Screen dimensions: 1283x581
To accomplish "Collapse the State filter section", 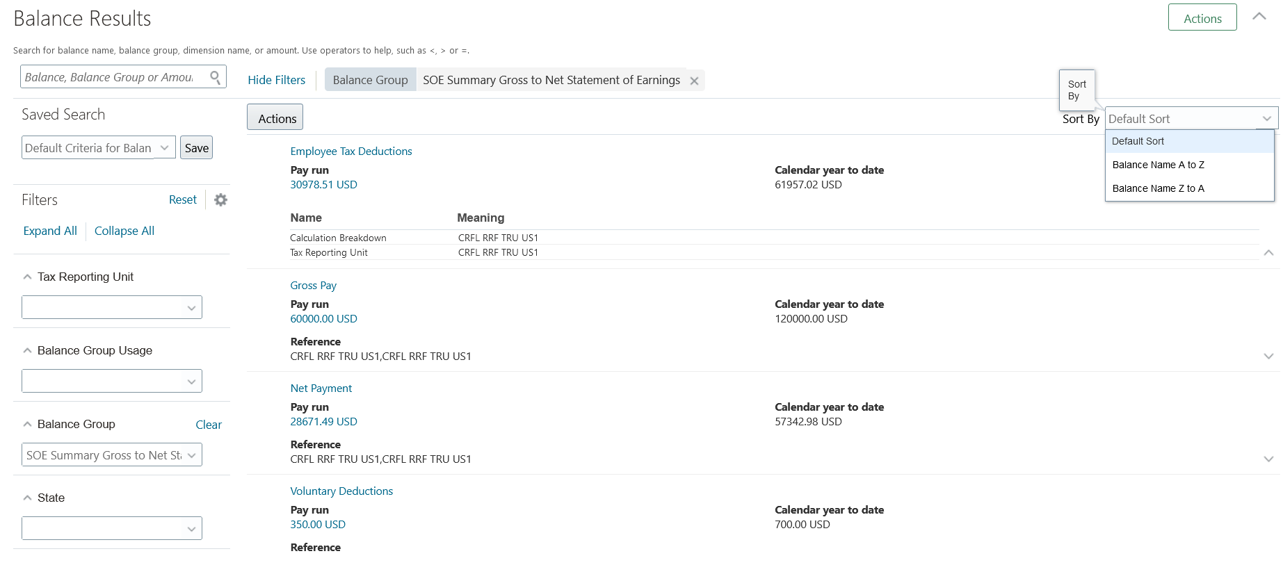I will 28,498.
